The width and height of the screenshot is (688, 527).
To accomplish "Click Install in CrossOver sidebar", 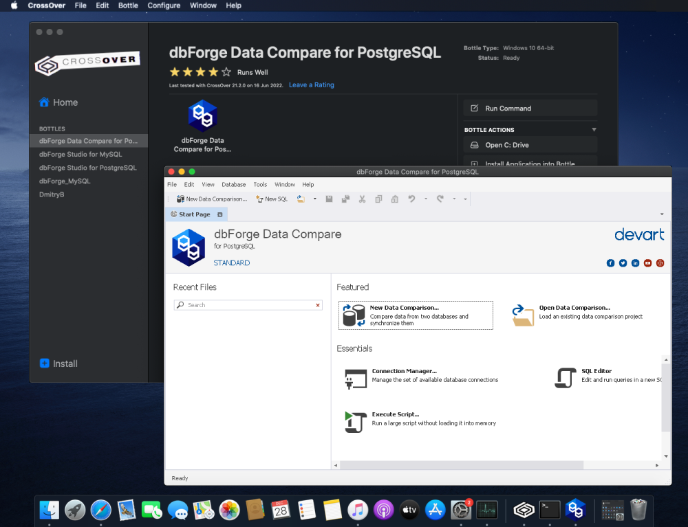I will (58, 363).
